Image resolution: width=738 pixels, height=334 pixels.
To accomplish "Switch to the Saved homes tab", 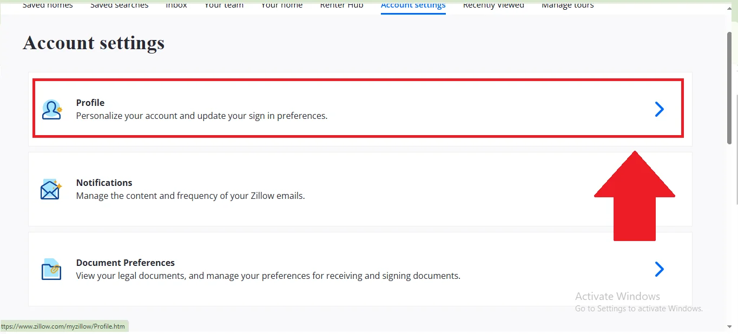I will (x=48, y=5).
